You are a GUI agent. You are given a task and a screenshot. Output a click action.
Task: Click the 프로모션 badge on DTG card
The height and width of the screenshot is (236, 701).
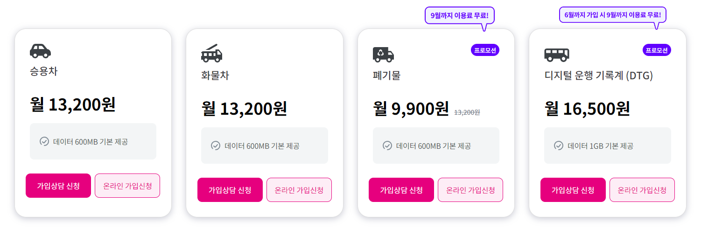(x=657, y=50)
